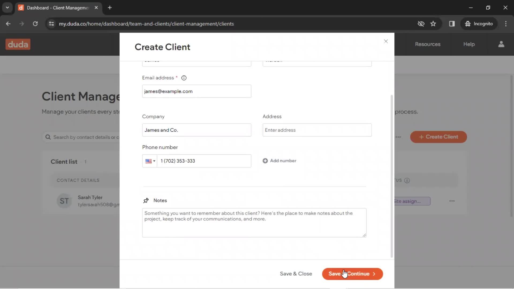Click the Notes pin icon

click(146, 200)
